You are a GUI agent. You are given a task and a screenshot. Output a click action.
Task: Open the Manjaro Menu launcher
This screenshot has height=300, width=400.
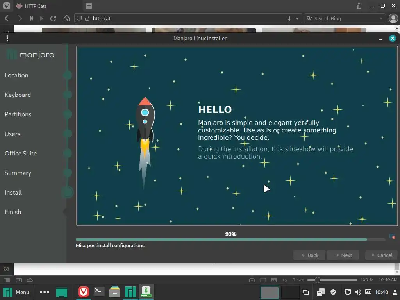16,292
